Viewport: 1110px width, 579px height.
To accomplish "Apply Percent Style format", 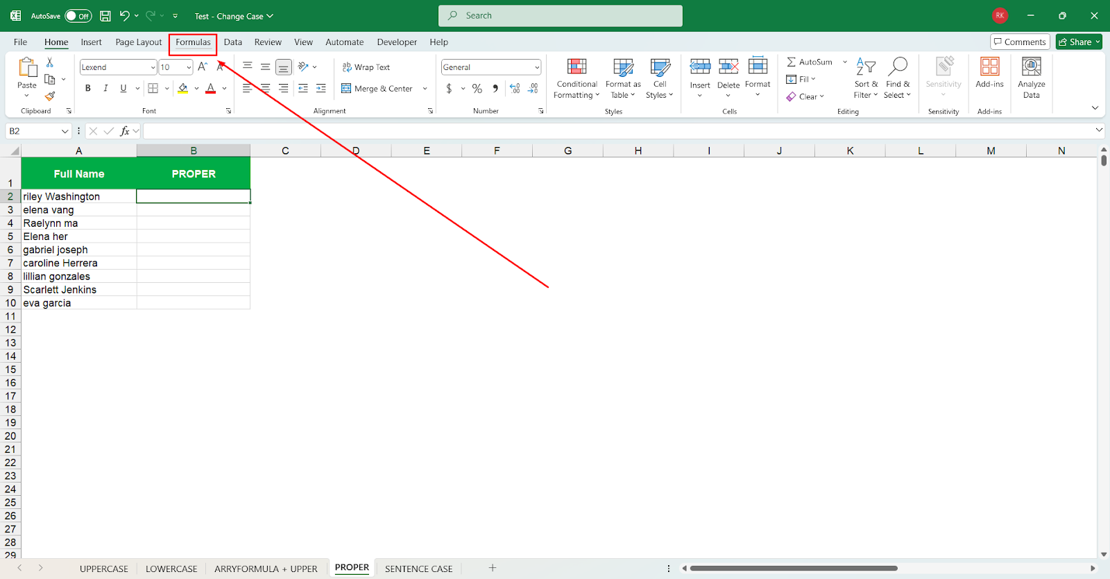I will tap(477, 88).
